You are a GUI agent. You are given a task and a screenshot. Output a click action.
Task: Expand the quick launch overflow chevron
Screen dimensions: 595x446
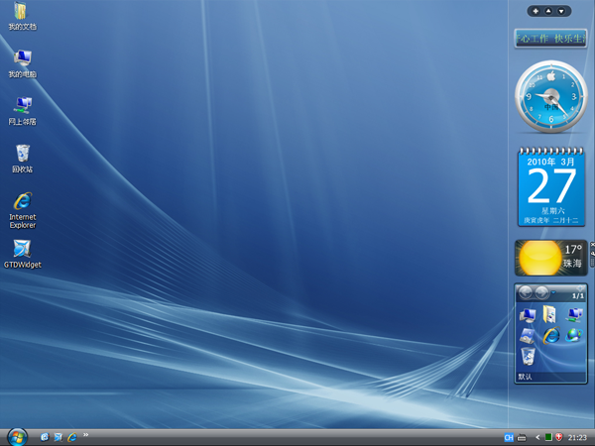(85, 434)
